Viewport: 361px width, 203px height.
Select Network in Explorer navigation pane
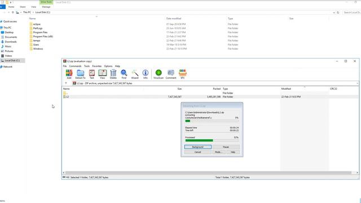8,67
